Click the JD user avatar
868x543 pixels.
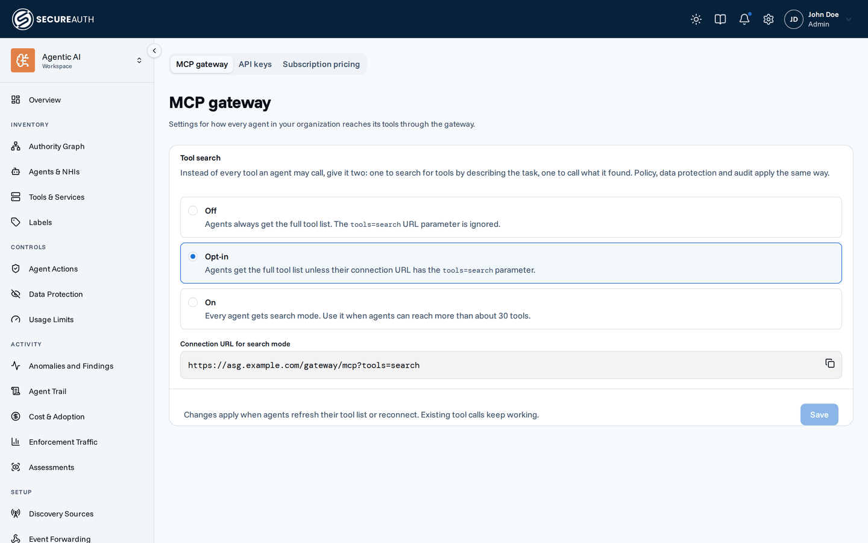point(794,19)
